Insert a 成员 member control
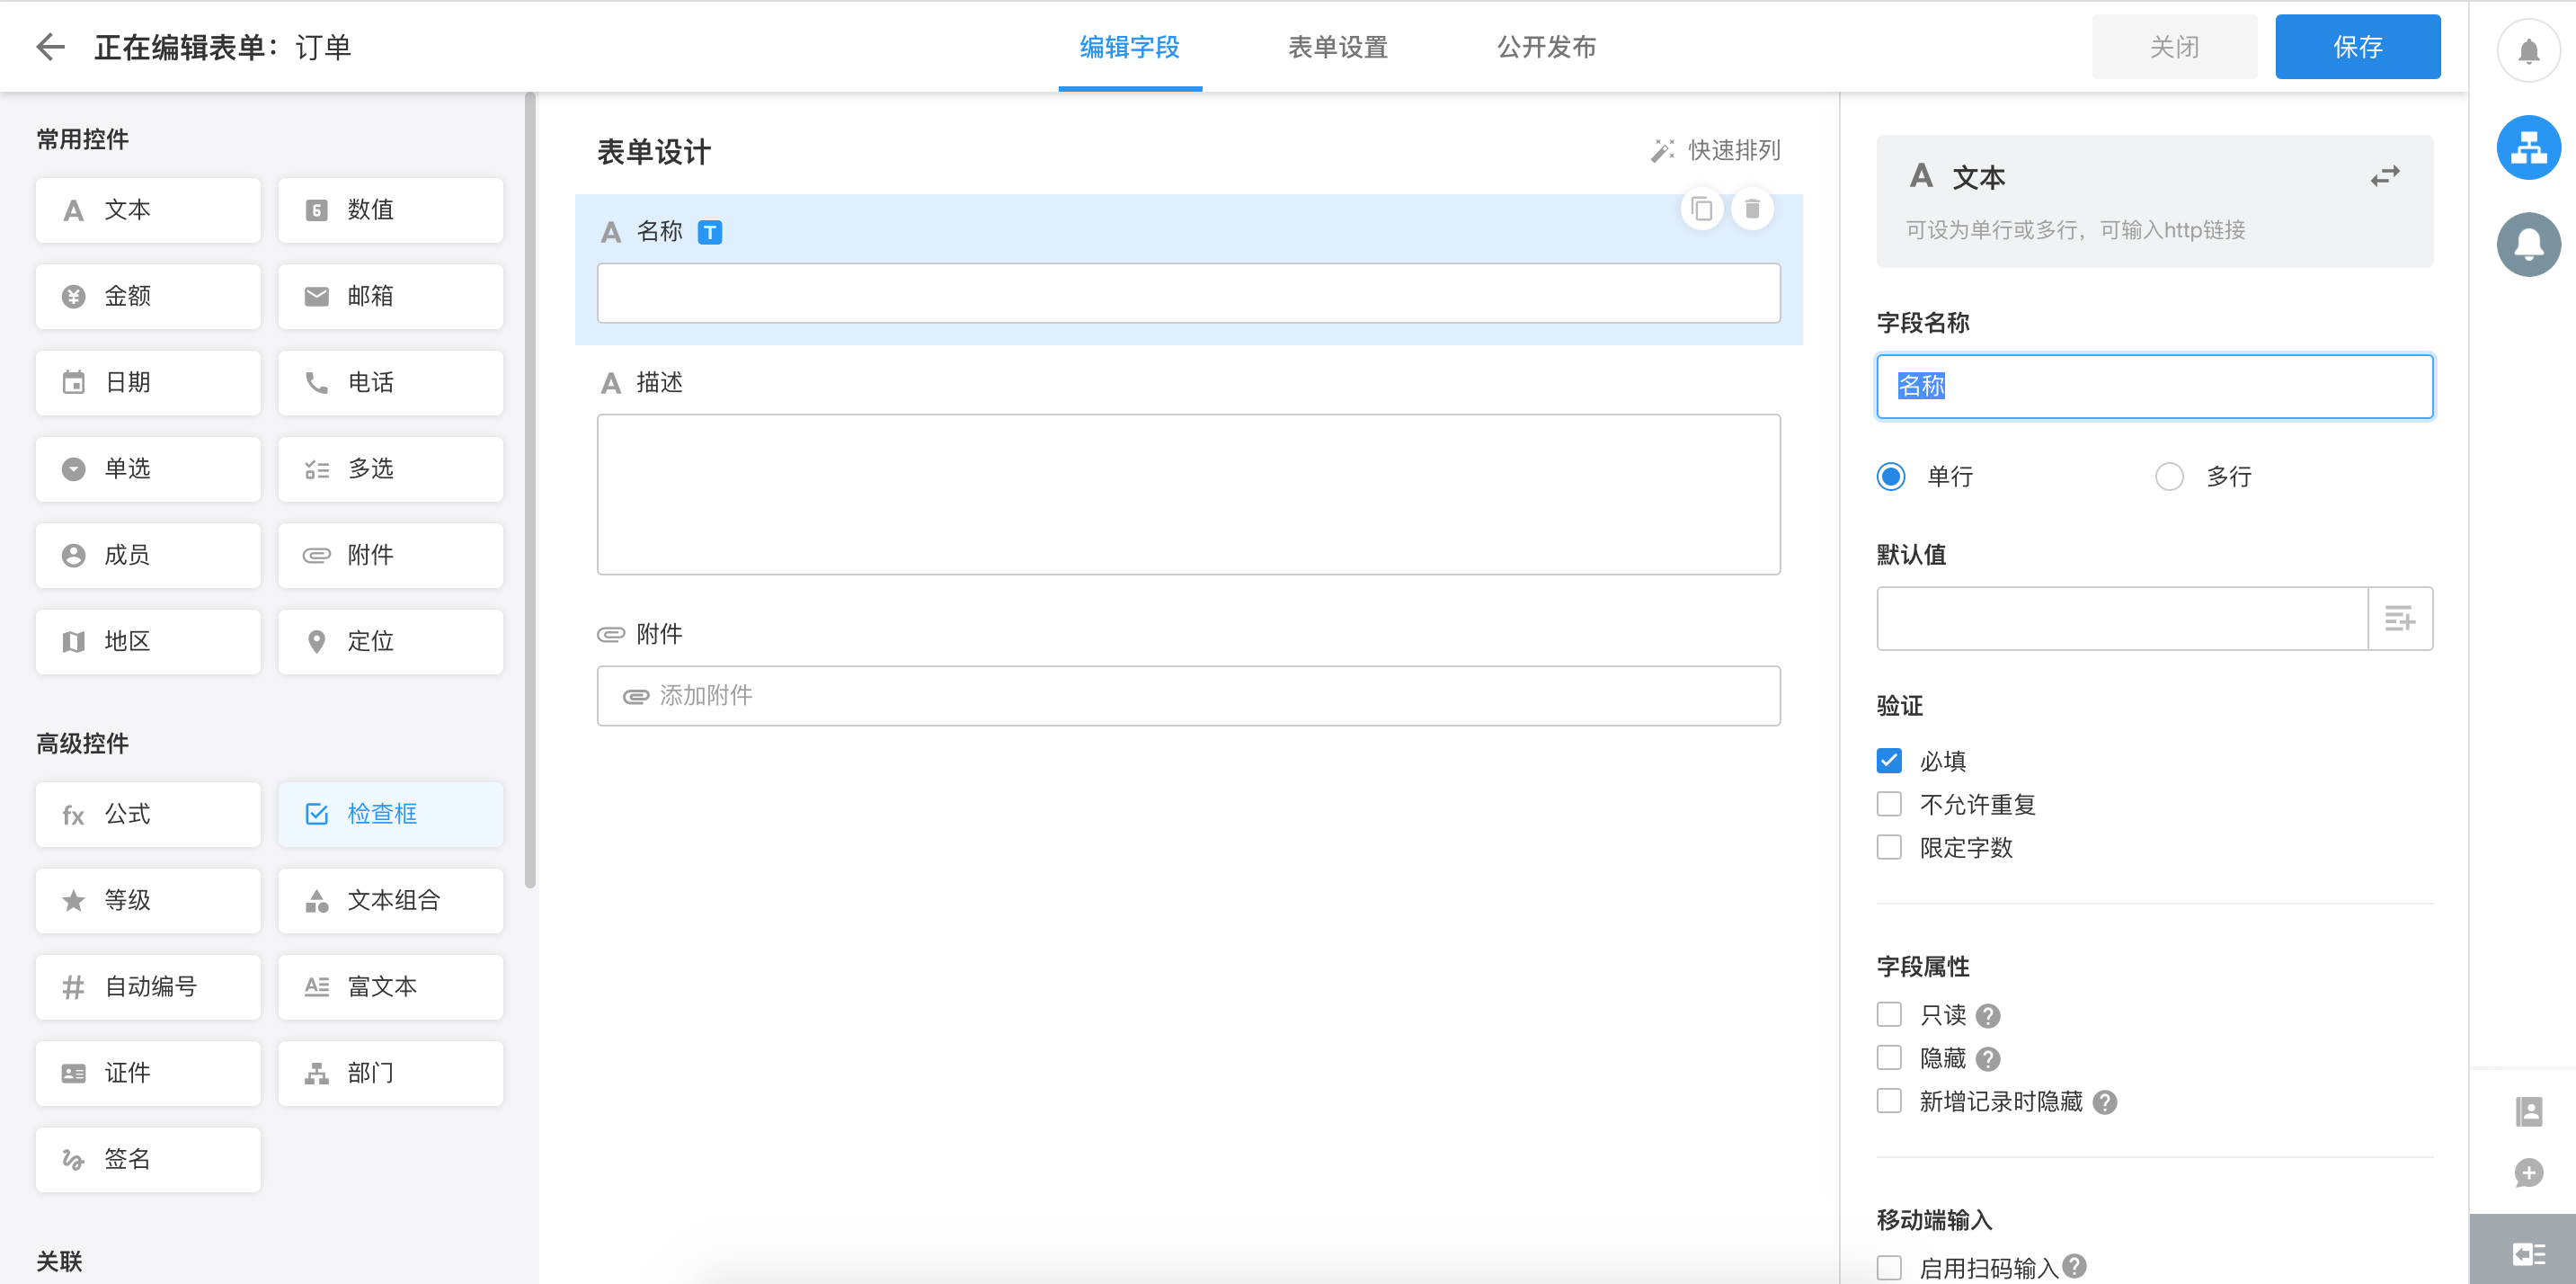Image resolution: width=2576 pixels, height=1284 pixels. 147,555
